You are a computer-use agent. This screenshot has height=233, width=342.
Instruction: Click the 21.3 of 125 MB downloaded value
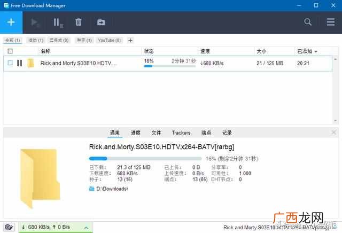134,167
